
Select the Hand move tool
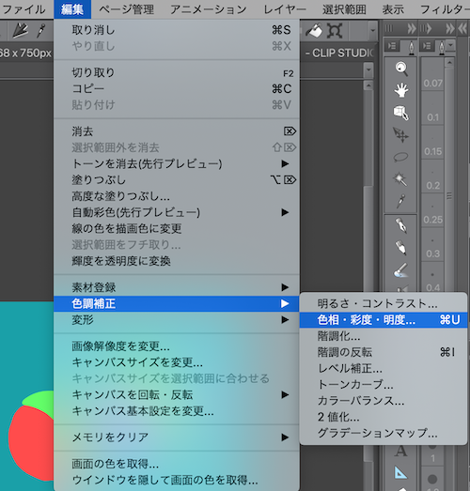(x=401, y=90)
